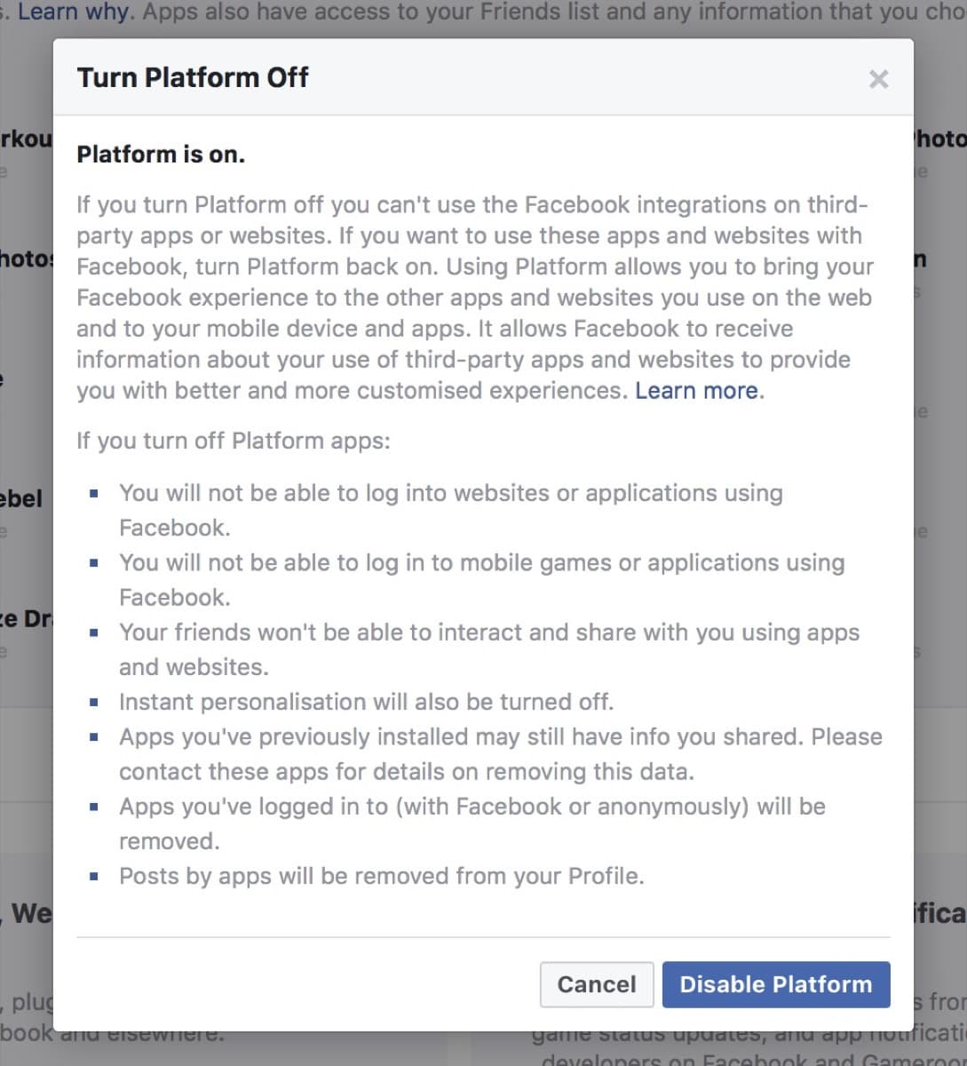Click 'Posts by apps will be removed' bullet

[382, 877]
